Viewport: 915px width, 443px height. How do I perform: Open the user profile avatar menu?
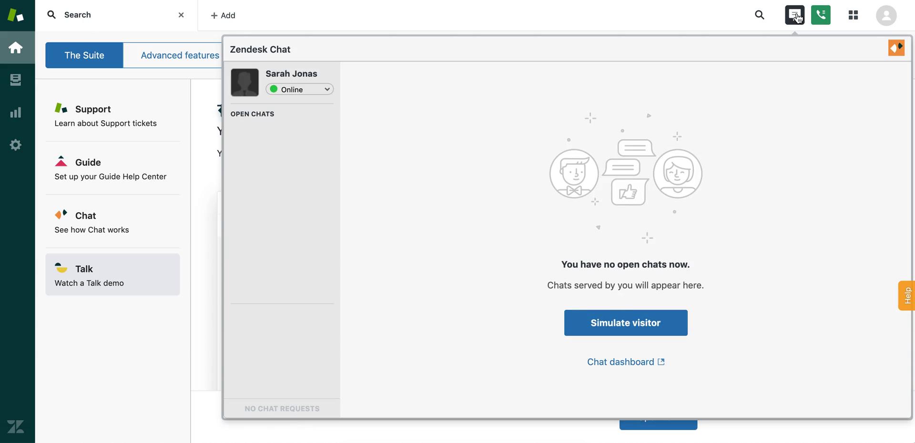click(886, 15)
